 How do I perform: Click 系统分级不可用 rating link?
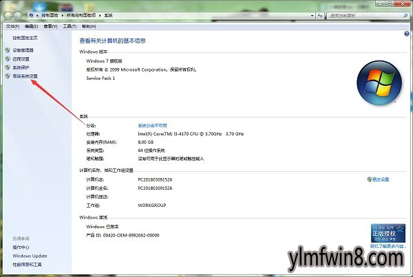(153, 126)
